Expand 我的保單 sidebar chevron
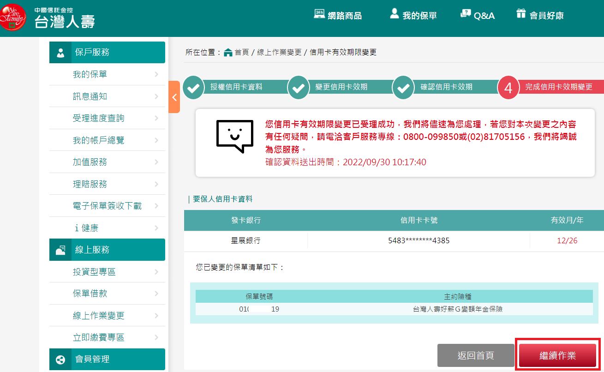The image size is (604, 372). (156, 74)
